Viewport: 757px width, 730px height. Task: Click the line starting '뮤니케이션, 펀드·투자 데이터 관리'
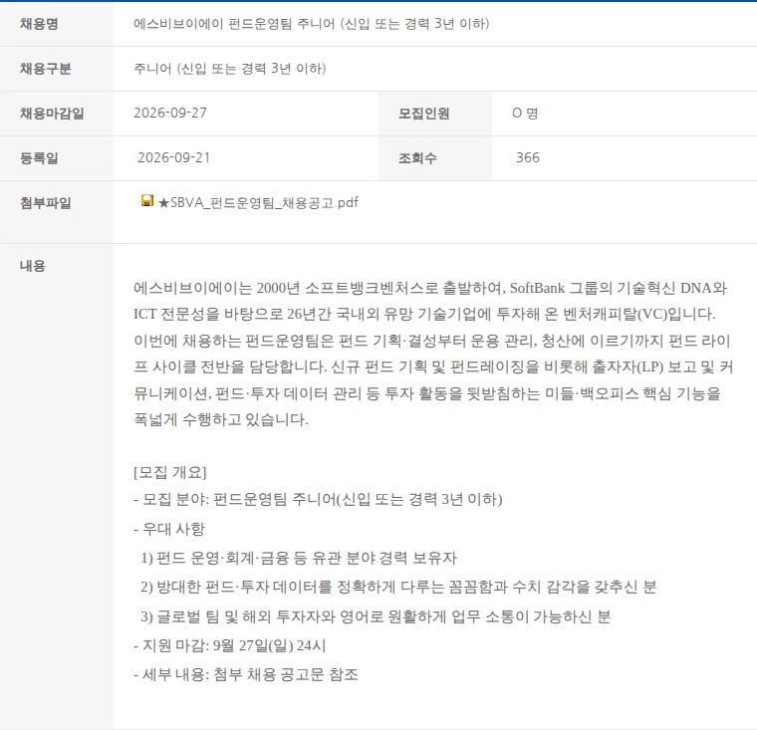pos(427,393)
